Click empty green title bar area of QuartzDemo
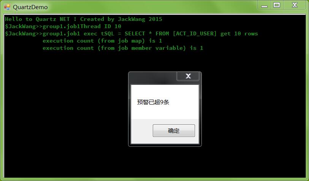This screenshot has width=309, height=181. click(152, 7)
